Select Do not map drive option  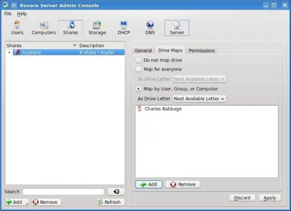(x=138, y=60)
